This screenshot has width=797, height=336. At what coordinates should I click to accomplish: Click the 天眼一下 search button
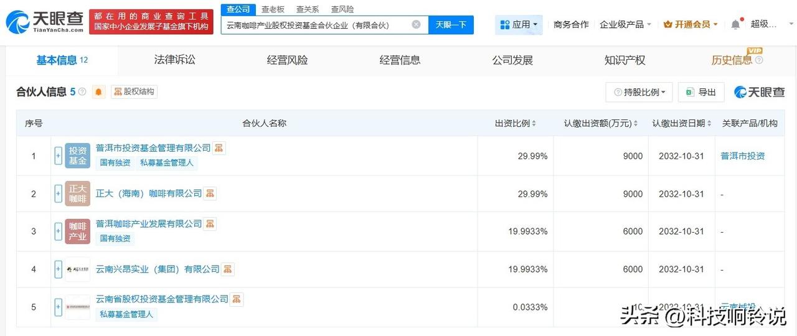coord(451,25)
